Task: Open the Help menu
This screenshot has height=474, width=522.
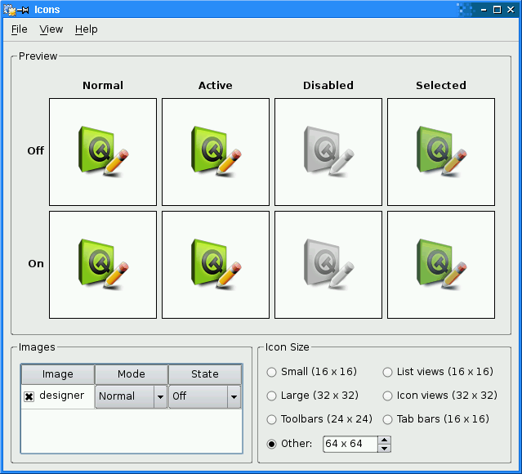Action: click(x=87, y=29)
